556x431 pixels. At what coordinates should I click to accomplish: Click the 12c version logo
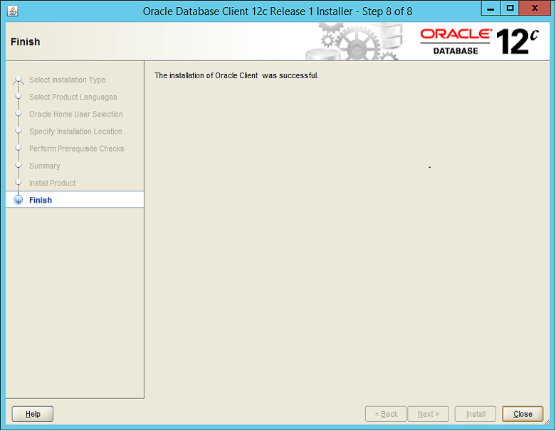click(x=518, y=42)
